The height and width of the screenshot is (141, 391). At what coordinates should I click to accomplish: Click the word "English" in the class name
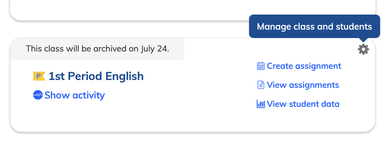(124, 76)
